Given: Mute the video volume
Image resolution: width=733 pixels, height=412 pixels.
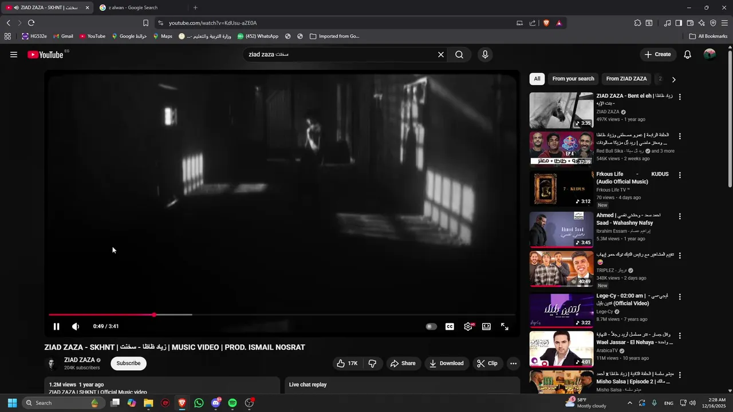Looking at the screenshot, I should pyautogui.click(x=76, y=326).
